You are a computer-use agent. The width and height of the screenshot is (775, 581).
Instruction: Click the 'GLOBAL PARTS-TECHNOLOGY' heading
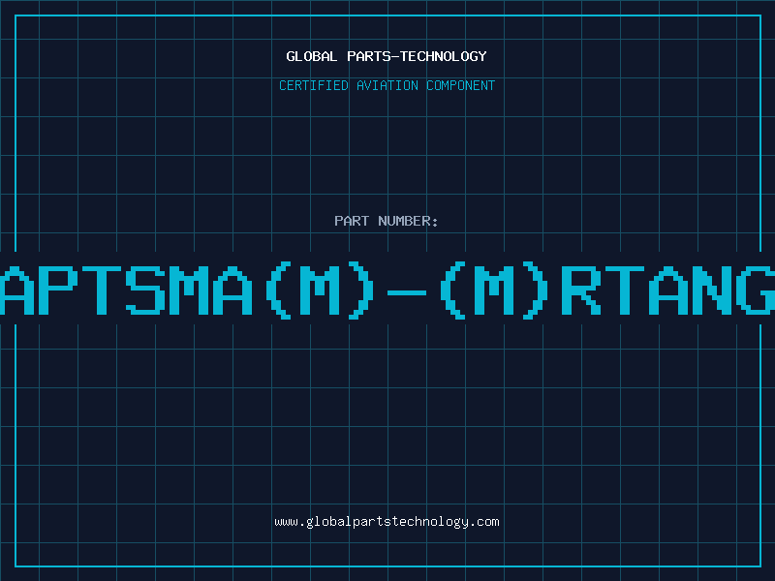click(x=387, y=56)
